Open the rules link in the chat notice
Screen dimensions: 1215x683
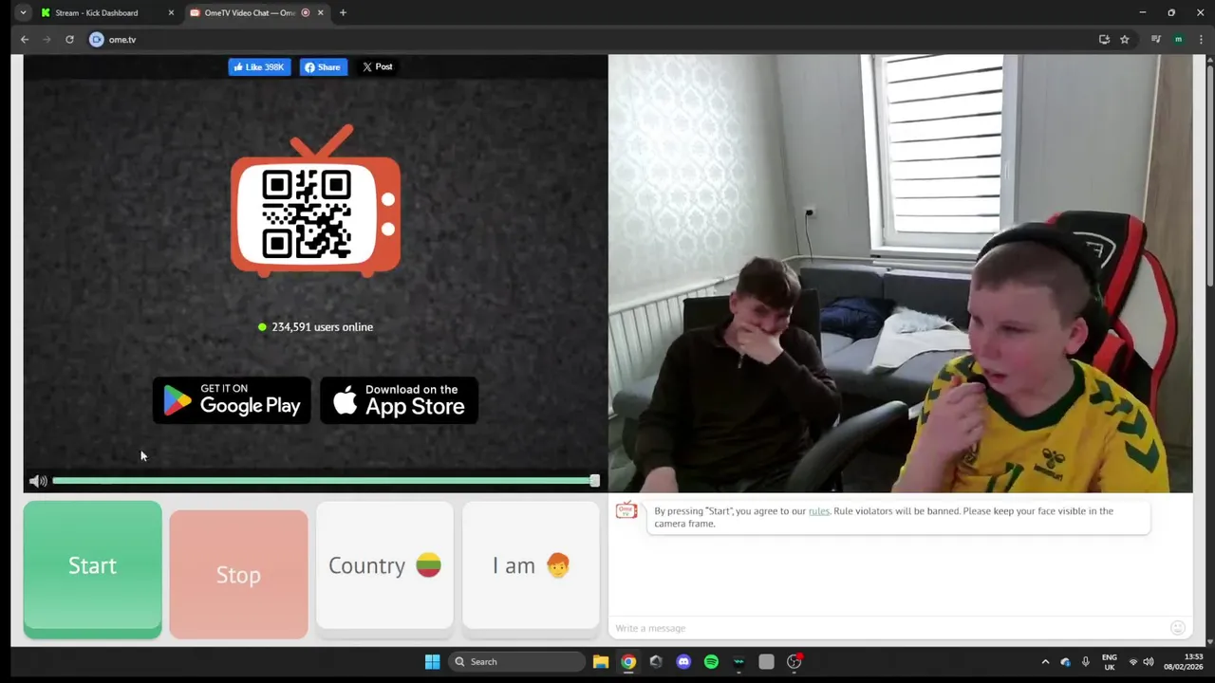[818, 510]
